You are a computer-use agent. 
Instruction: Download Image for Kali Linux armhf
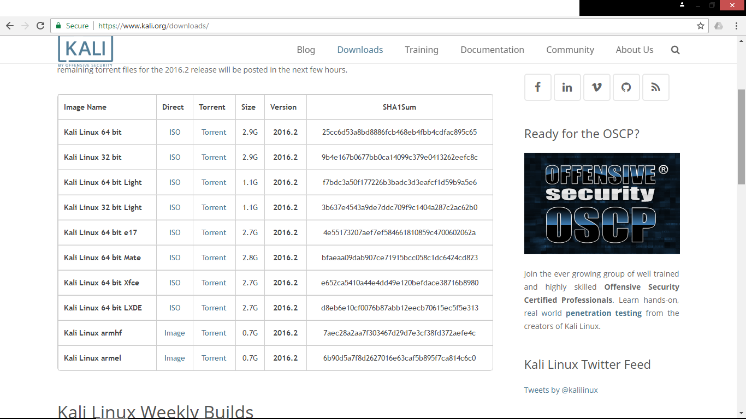[175, 333]
